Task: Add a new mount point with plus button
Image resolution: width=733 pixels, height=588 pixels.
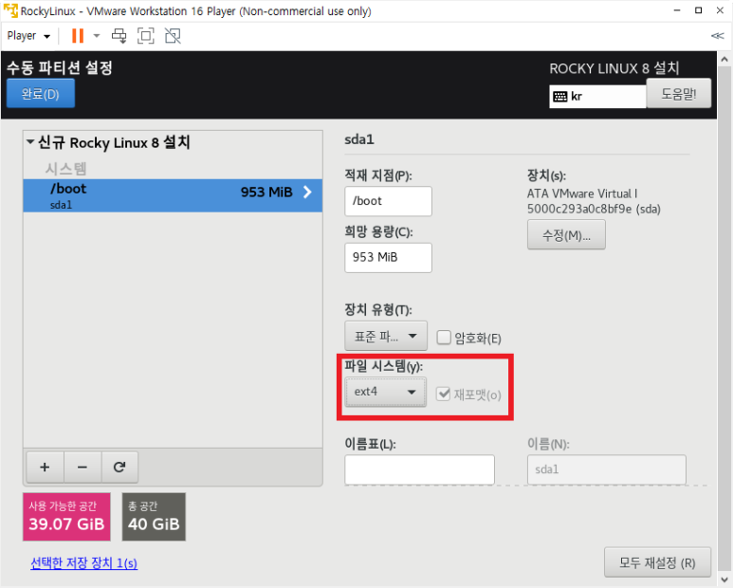Action: (45, 467)
